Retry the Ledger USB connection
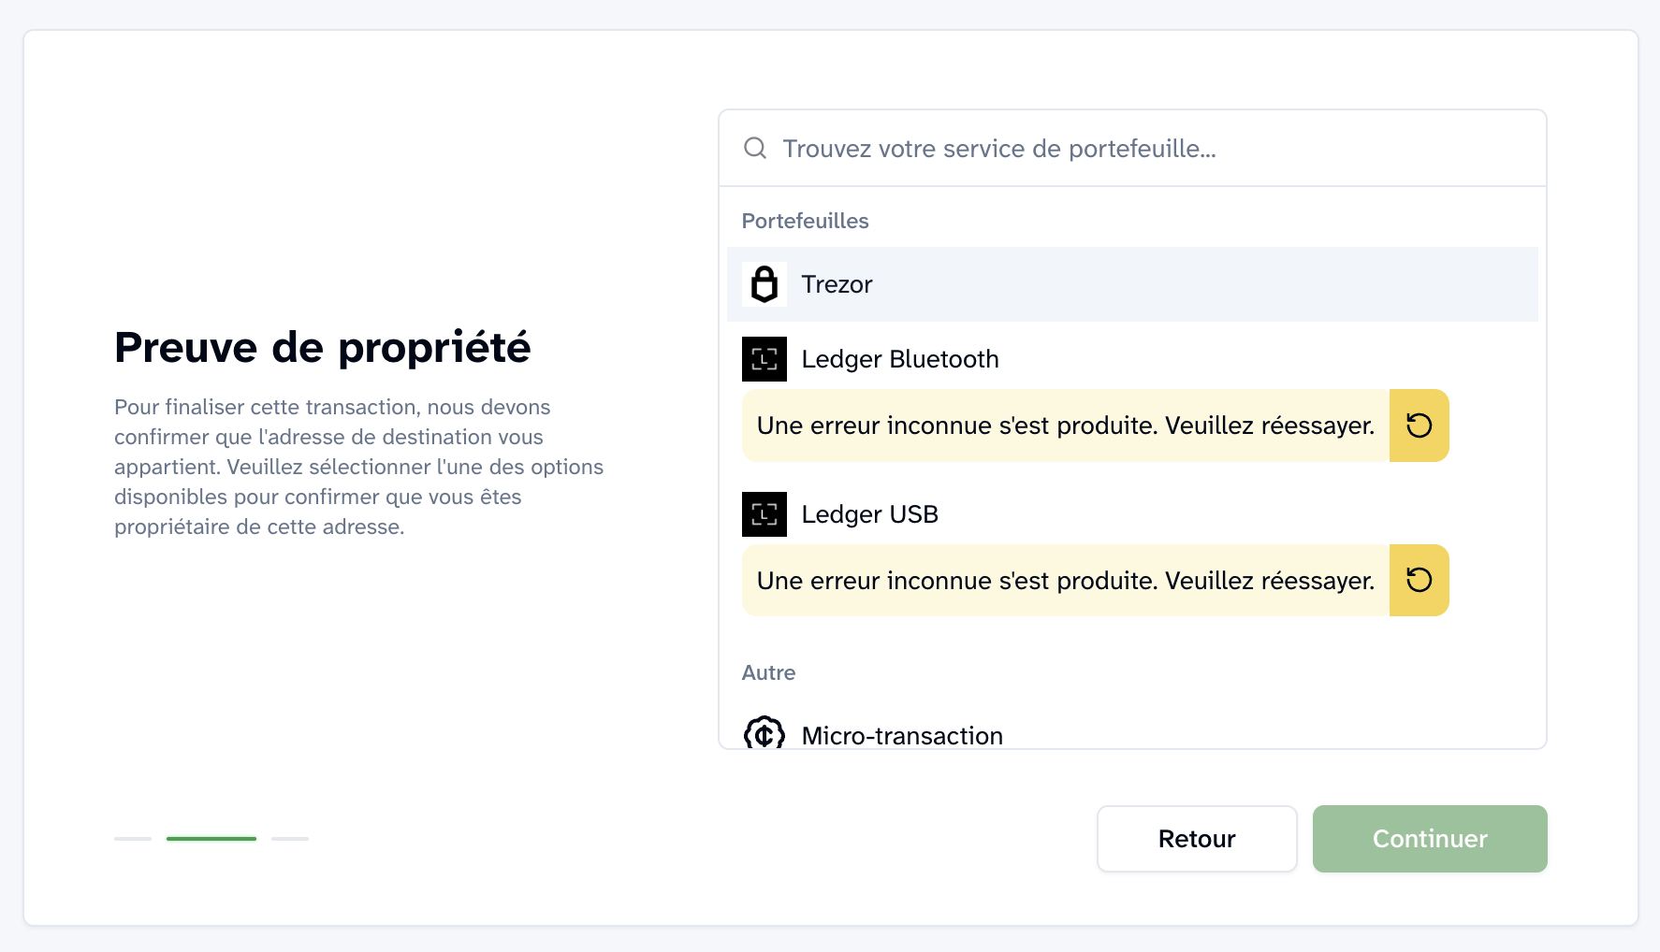 [x=1419, y=581]
